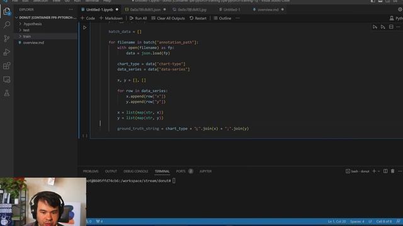Execute cell and below icon
403x226 pixels.
[x=383, y=27]
